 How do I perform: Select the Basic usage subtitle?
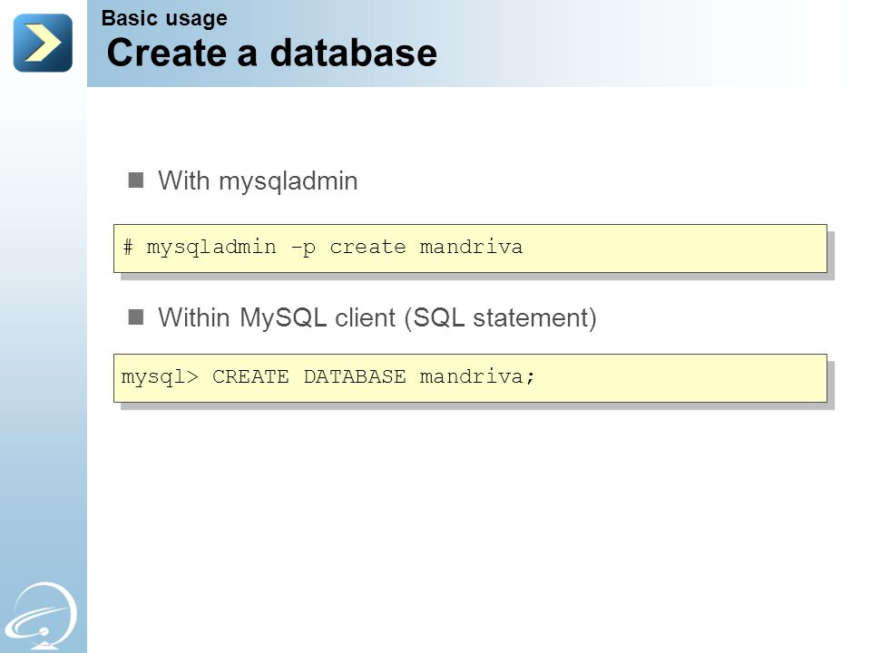pos(164,19)
